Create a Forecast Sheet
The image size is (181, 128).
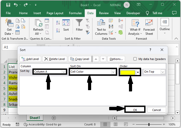tap(149, 27)
